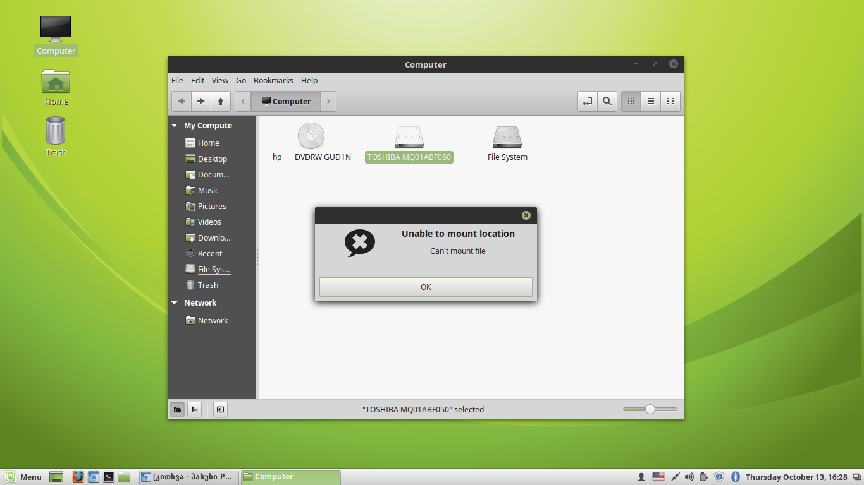Open the Documents sidebar entry
864x485 pixels.
coord(207,174)
